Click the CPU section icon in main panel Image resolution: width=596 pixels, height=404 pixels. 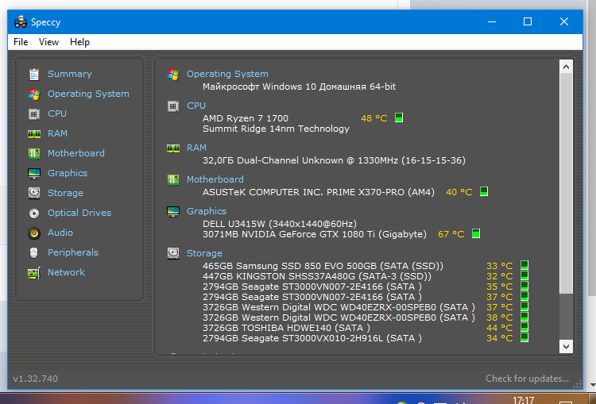point(173,106)
